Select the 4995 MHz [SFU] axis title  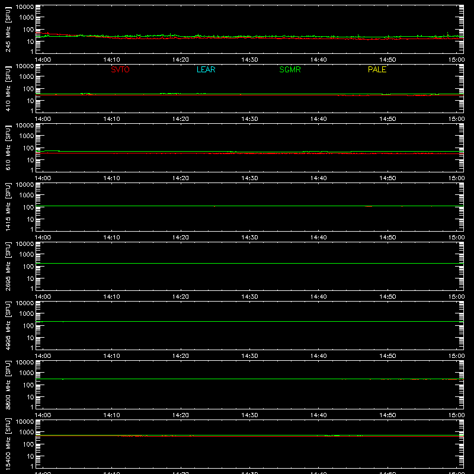coord(8,325)
